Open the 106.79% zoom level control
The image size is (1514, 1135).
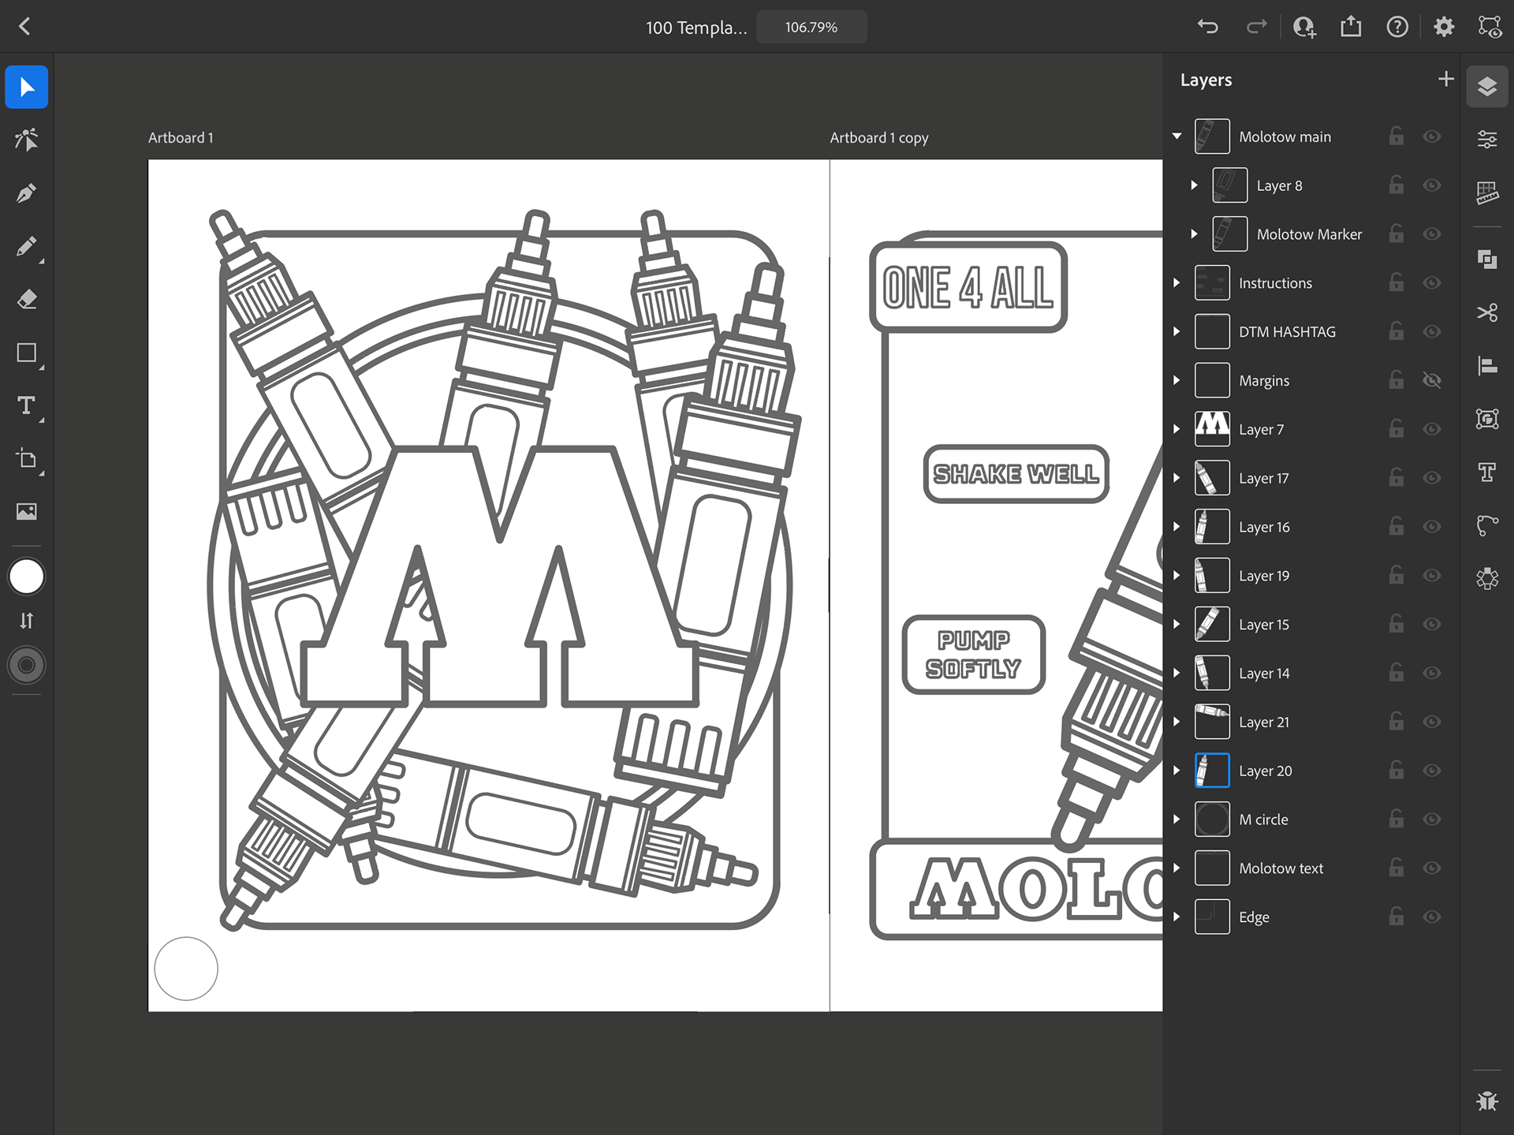[811, 27]
